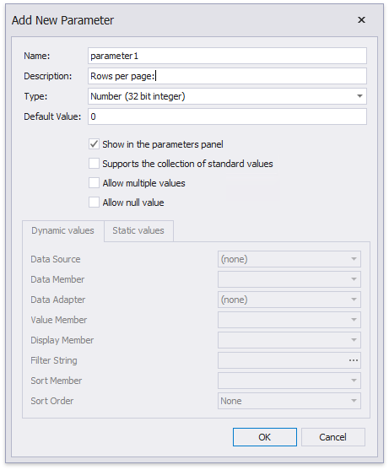Screen dimensions: 389x470
Task: Open the Display Member dropdown
Action: pyautogui.click(x=289, y=340)
